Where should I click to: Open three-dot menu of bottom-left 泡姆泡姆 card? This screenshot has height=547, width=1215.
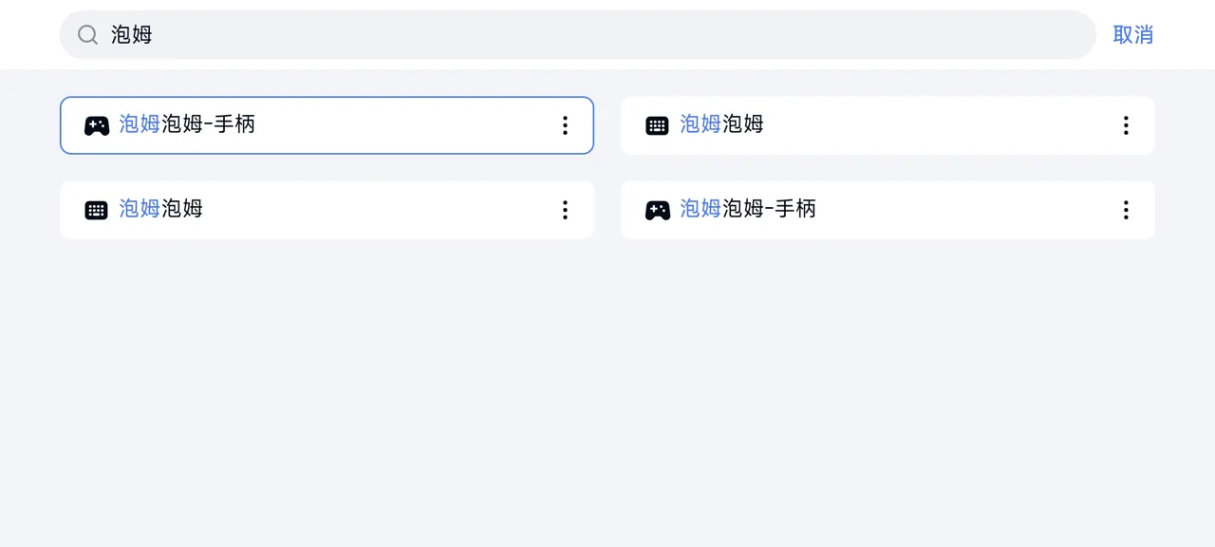(x=565, y=210)
